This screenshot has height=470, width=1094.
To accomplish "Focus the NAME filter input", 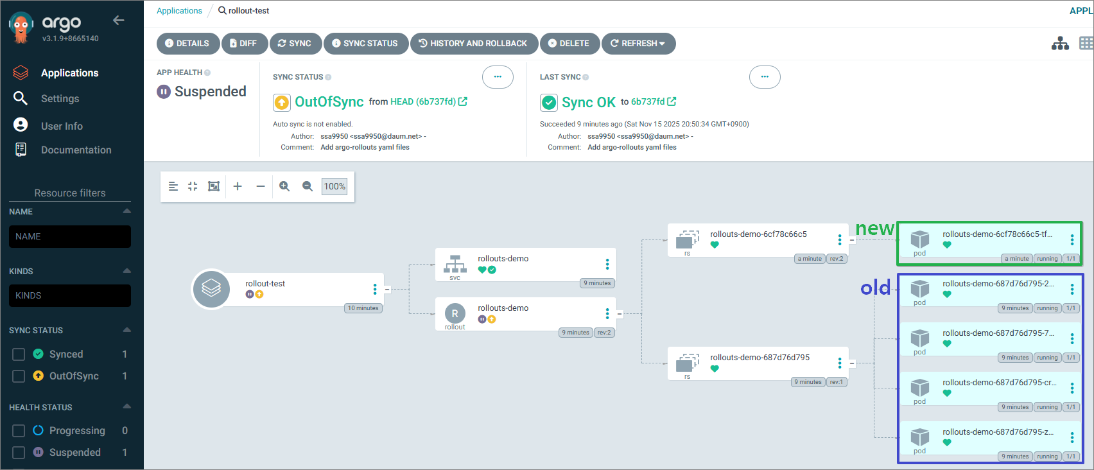I will [x=70, y=236].
